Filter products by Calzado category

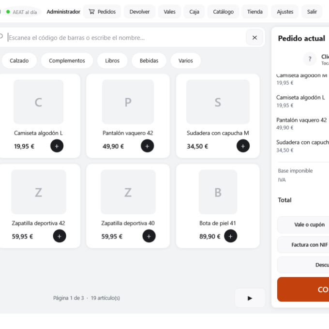(19, 60)
